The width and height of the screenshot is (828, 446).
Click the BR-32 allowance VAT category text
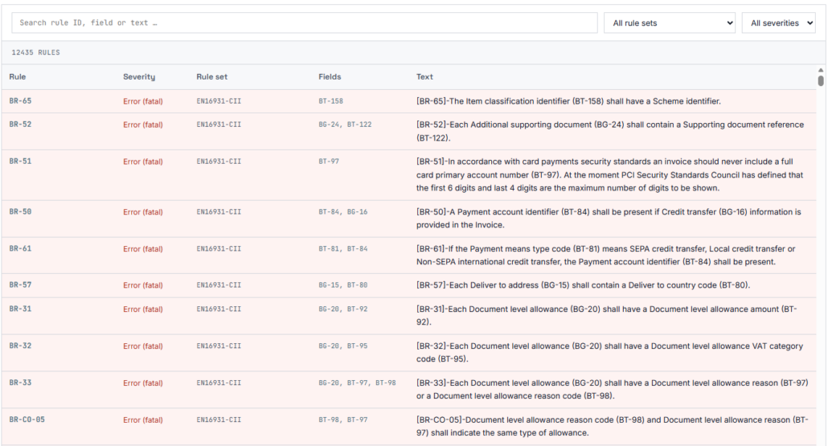pos(609,352)
